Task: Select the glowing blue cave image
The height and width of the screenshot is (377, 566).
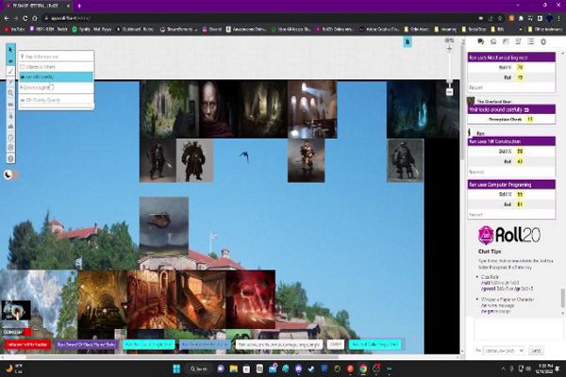Action: click(x=411, y=109)
